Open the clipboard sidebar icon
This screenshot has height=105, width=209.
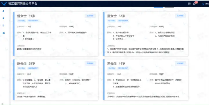(x=3, y=18)
